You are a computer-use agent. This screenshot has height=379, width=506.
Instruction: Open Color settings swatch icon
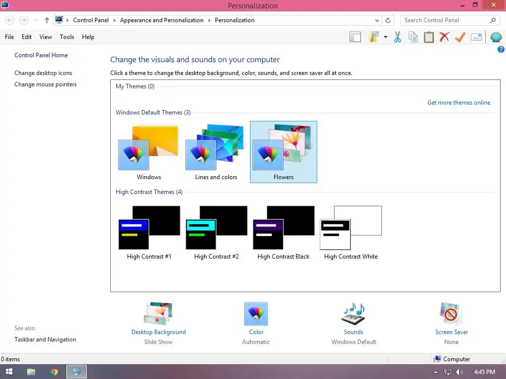coord(256,313)
